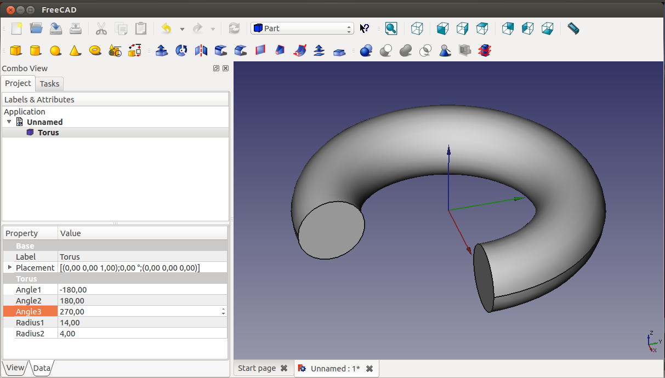Set view to axonometric cube icon
Screen dimensions: 665x378
pyautogui.click(x=417, y=28)
